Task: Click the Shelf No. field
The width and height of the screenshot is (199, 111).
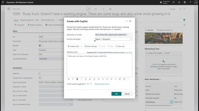Action: coord(51,73)
